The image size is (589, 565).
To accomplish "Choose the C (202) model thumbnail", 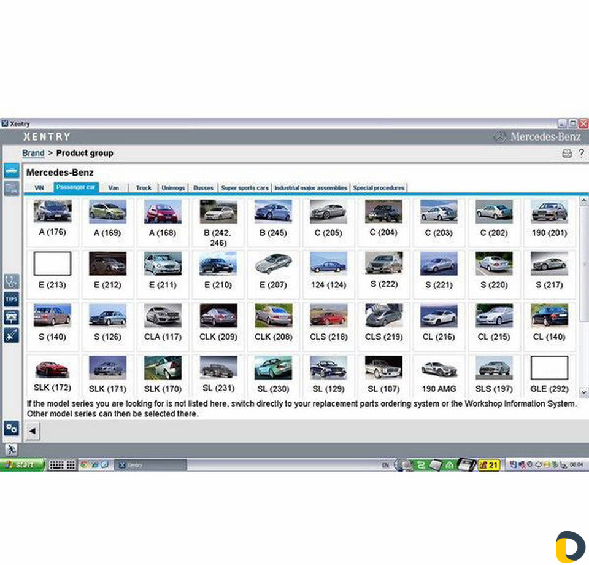I will tap(494, 211).
